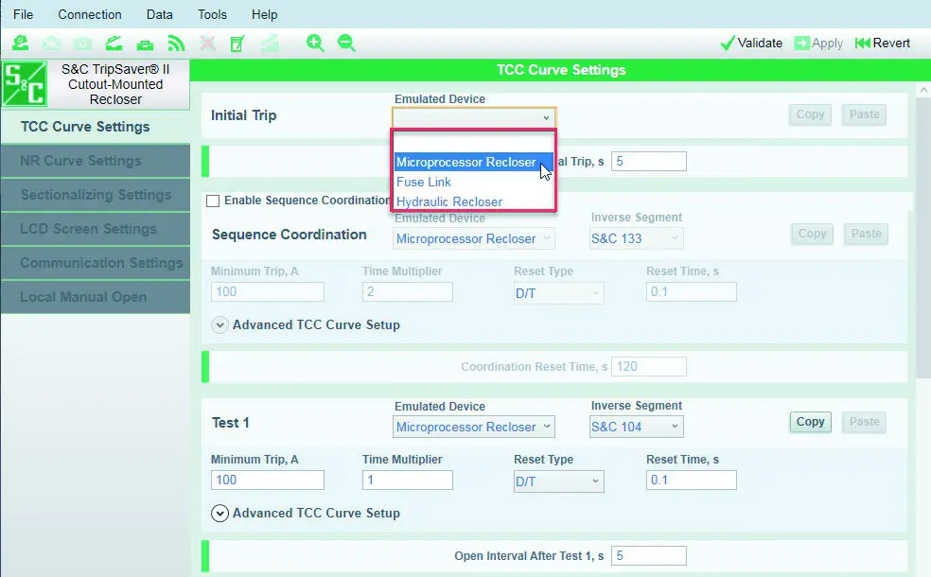Click the Coordination Reset Time field
Image resolution: width=931 pixels, height=577 pixels.
pos(648,367)
